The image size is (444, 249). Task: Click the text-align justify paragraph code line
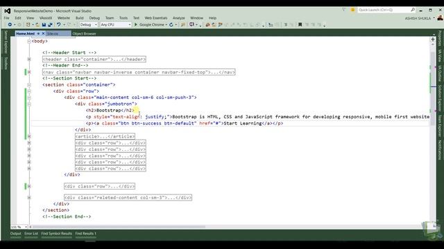coord(257,117)
